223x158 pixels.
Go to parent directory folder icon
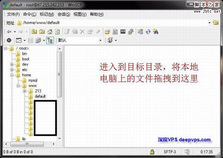tap(34, 32)
